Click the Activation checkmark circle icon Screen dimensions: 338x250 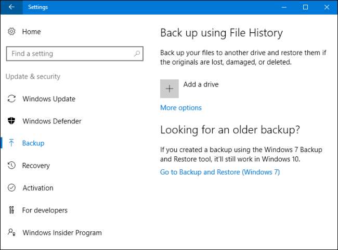coord(11,188)
